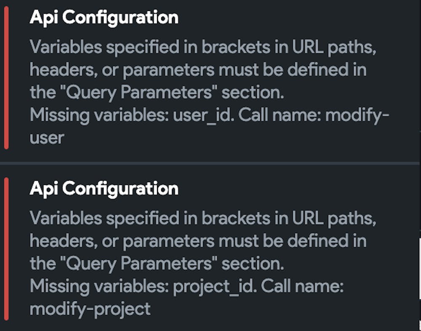The image size is (421, 331).
Task: Open the modify-user missing variables error entry
Action: tap(202, 80)
